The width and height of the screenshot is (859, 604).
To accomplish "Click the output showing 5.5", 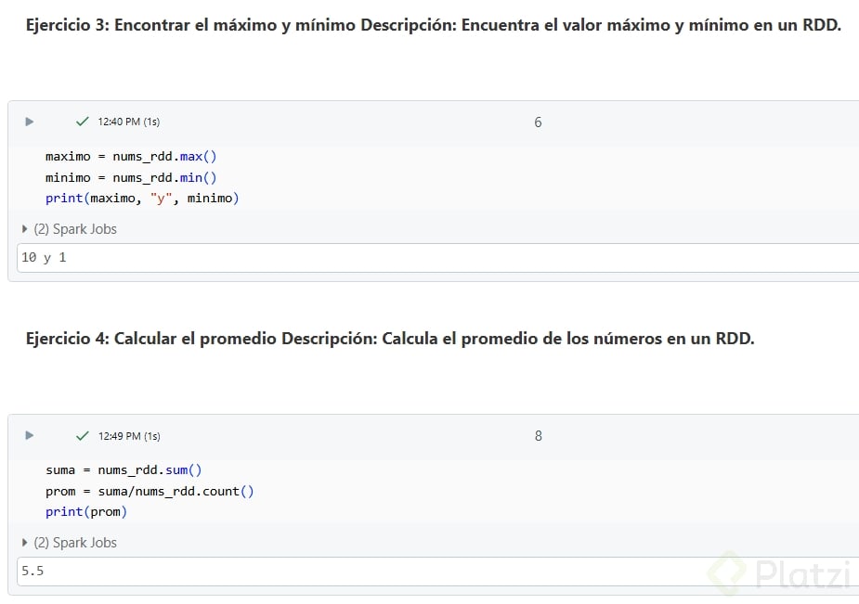I will coord(33,572).
